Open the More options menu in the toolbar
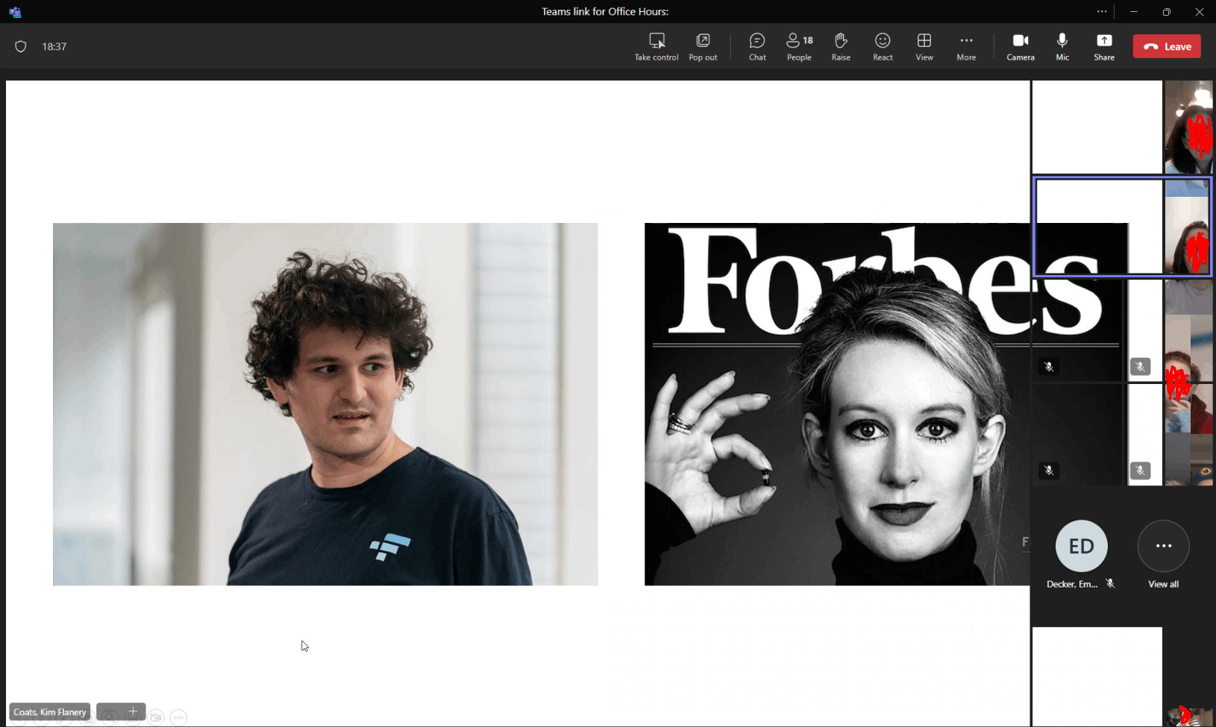Screen dimensions: 1216x727 pyautogui.click(x=965, y=45)
